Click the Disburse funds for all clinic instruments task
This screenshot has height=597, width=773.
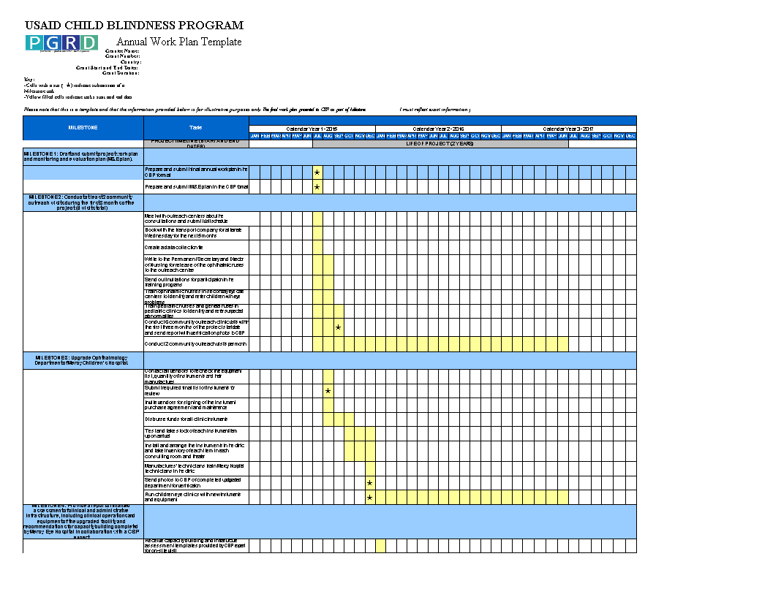(196, 419)
